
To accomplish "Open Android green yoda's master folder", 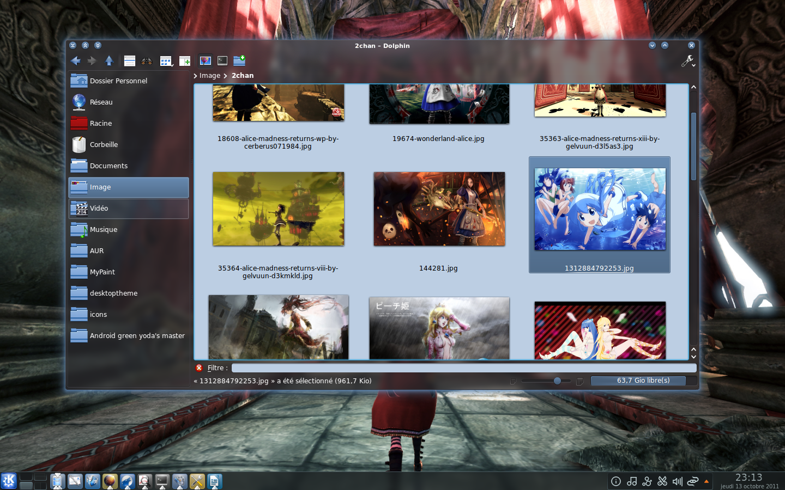I will click(129, 335).
